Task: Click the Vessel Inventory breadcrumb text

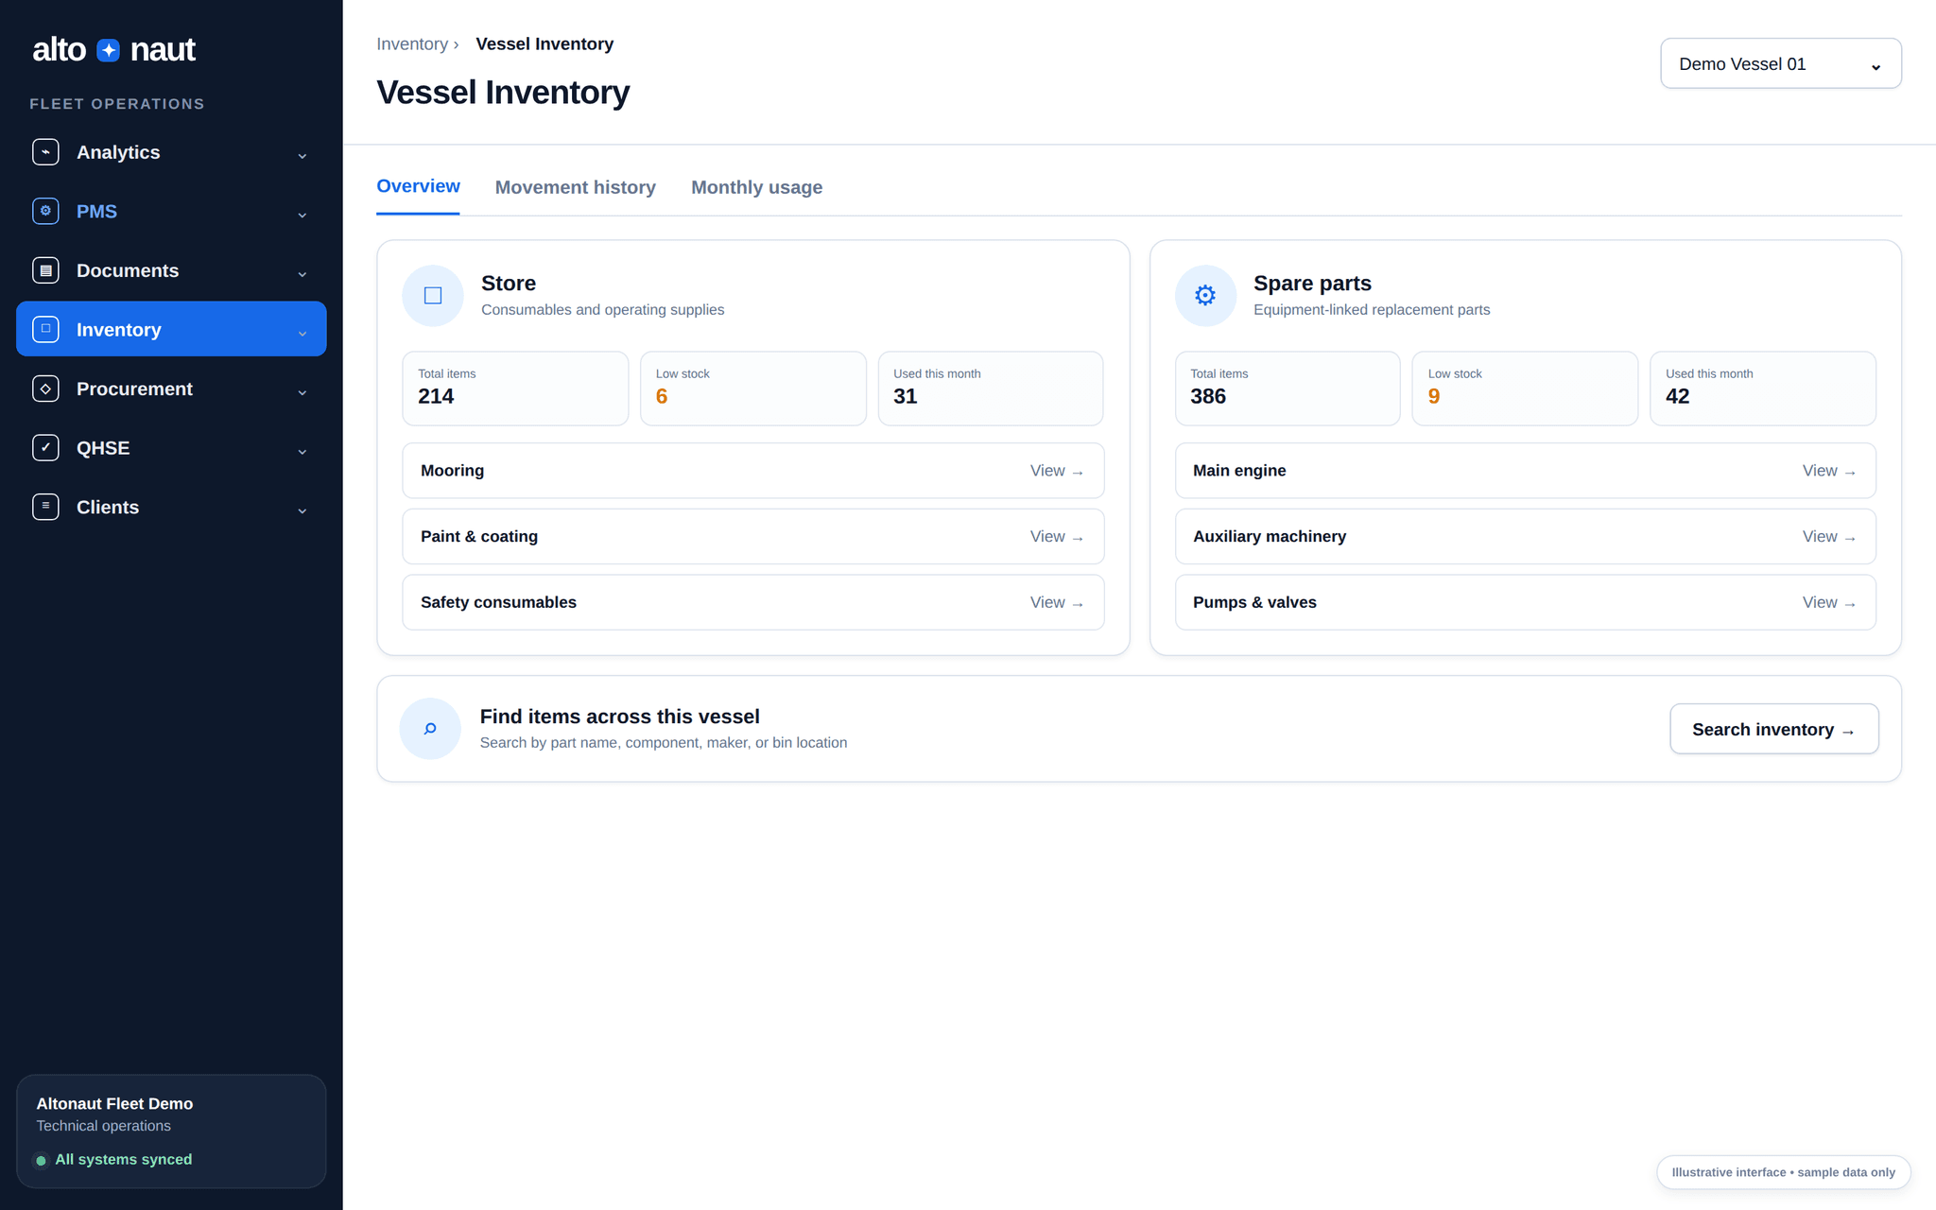Action: (x=544, y=43)
